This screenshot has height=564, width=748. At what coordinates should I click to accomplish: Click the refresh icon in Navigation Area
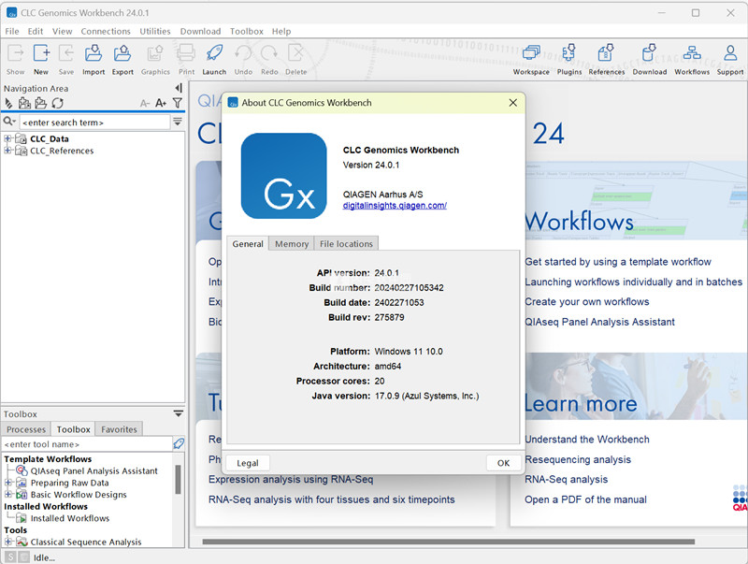click(58, 103)
